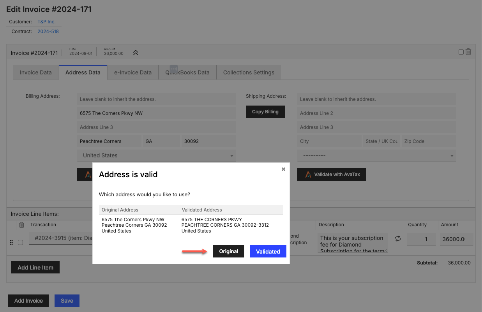Edit the line item description textarea
The height and width of the screenshot is (312, 482).
point(353,243)
